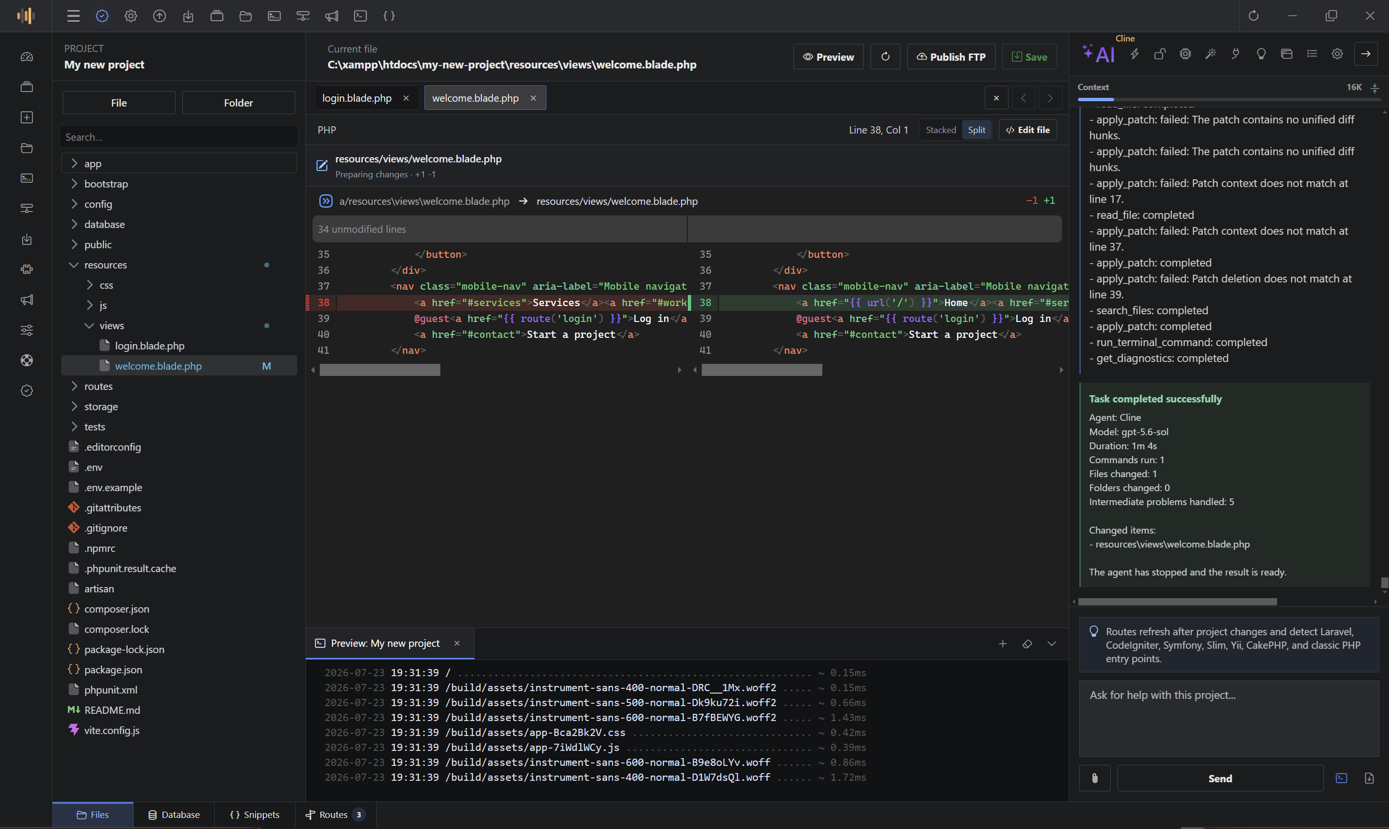Click the left diff pane horizontal scrollbar
Screen dimensions: 1389x829
tap(380, 370)
